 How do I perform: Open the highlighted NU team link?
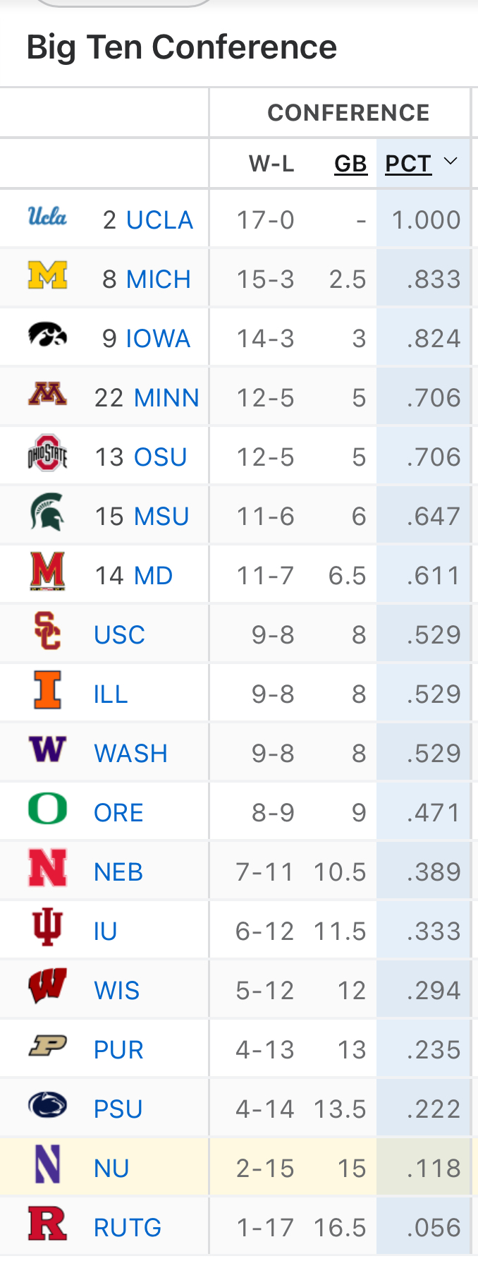tap(111, 1169)
